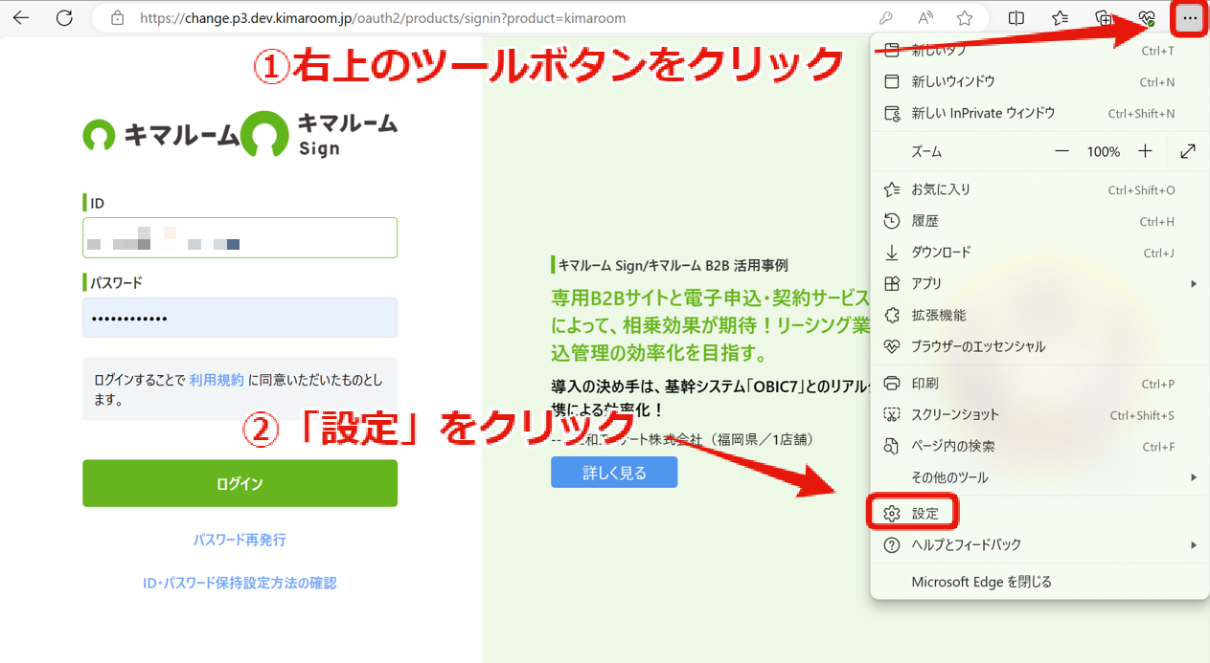Reload the page with refresh icon
Image resolution: width=1210 pixels, height=663 pixels.
pos(64,18)
